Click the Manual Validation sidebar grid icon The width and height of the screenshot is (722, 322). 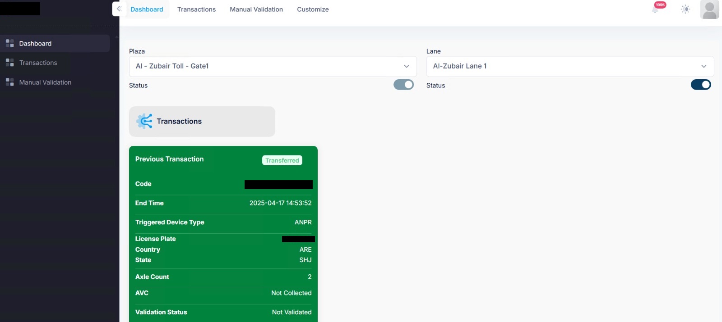point(10,82)
